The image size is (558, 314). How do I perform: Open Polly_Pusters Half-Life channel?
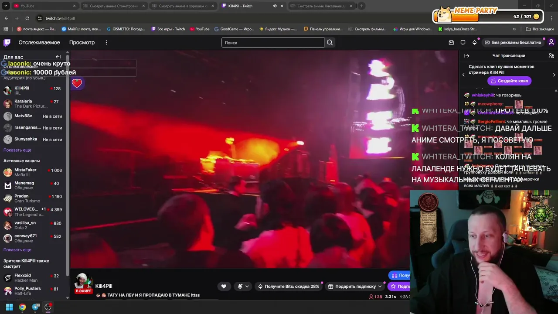click(33, 290)
